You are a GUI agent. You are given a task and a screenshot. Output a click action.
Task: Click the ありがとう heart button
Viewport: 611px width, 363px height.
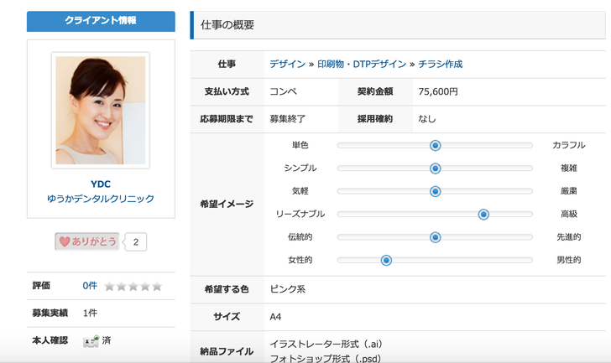87,241
